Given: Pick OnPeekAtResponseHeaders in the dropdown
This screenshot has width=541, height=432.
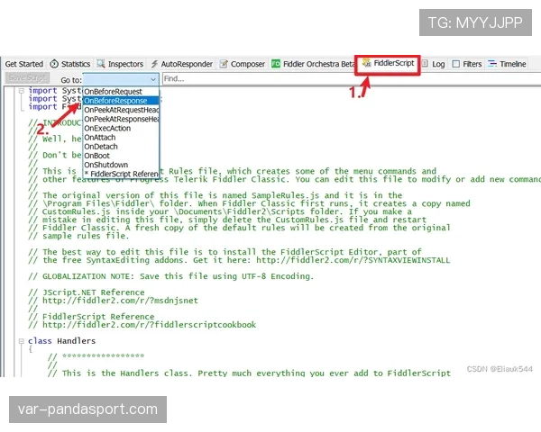Looking at the screenshot, I should click(121, 119).
